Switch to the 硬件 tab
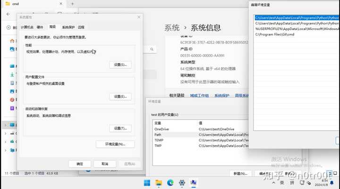Screen dimensions: 340x189 click(x=40, y=27)
